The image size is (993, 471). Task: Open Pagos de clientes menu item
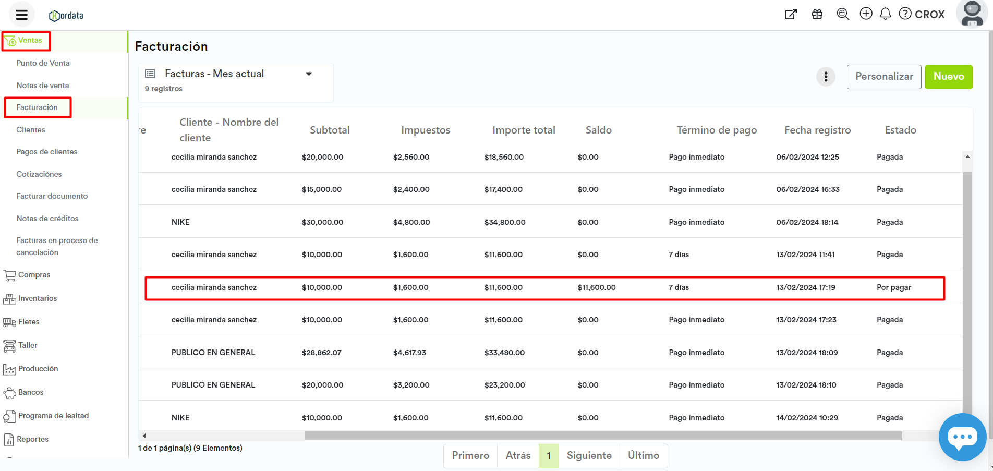46,152
